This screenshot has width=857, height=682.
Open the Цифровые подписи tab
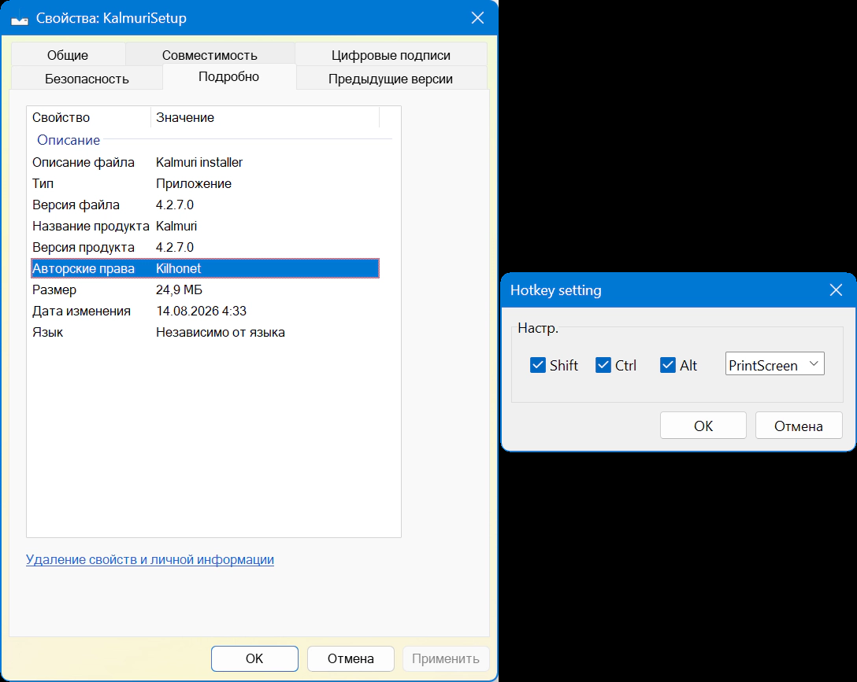click(x=391, y=55)
